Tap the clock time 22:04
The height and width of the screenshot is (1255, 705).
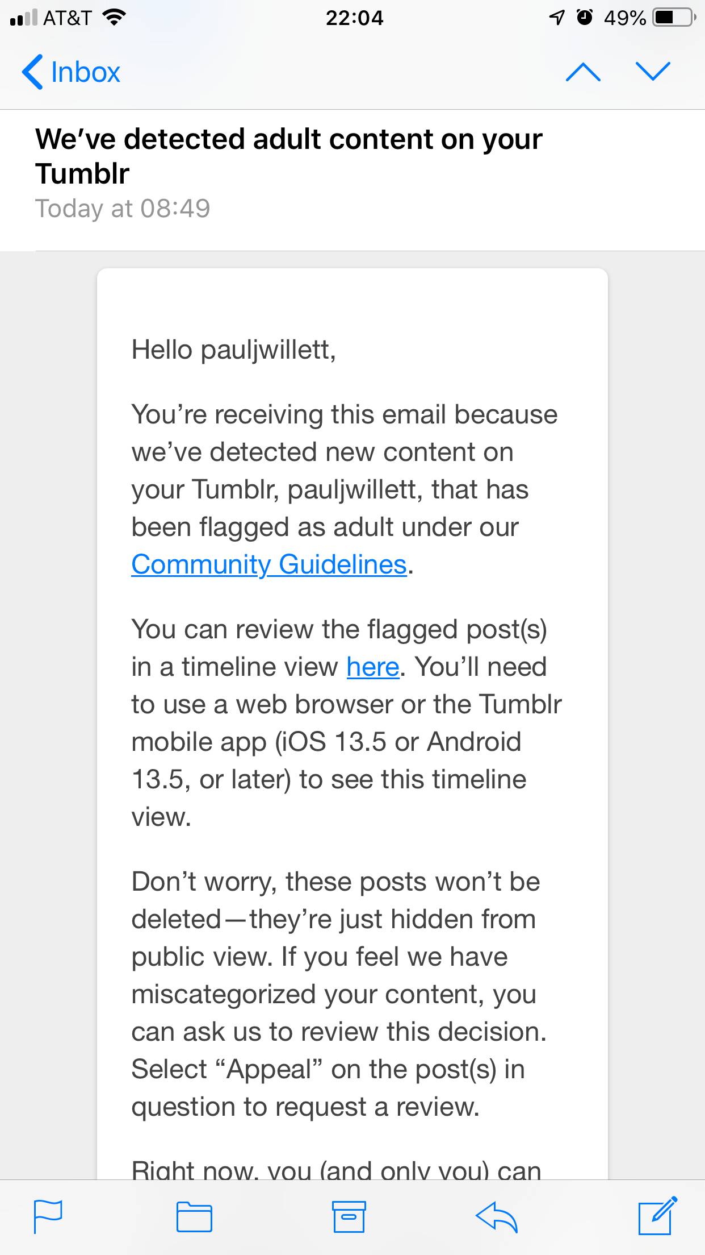click(354, 18)
